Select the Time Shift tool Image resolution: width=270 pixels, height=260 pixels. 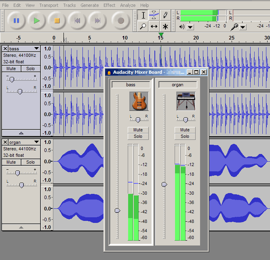coord(154,27)
